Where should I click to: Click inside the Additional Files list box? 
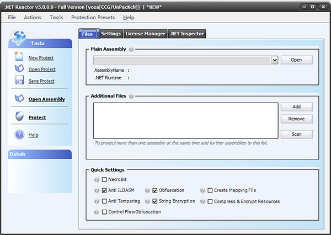(x=185, y=120)
